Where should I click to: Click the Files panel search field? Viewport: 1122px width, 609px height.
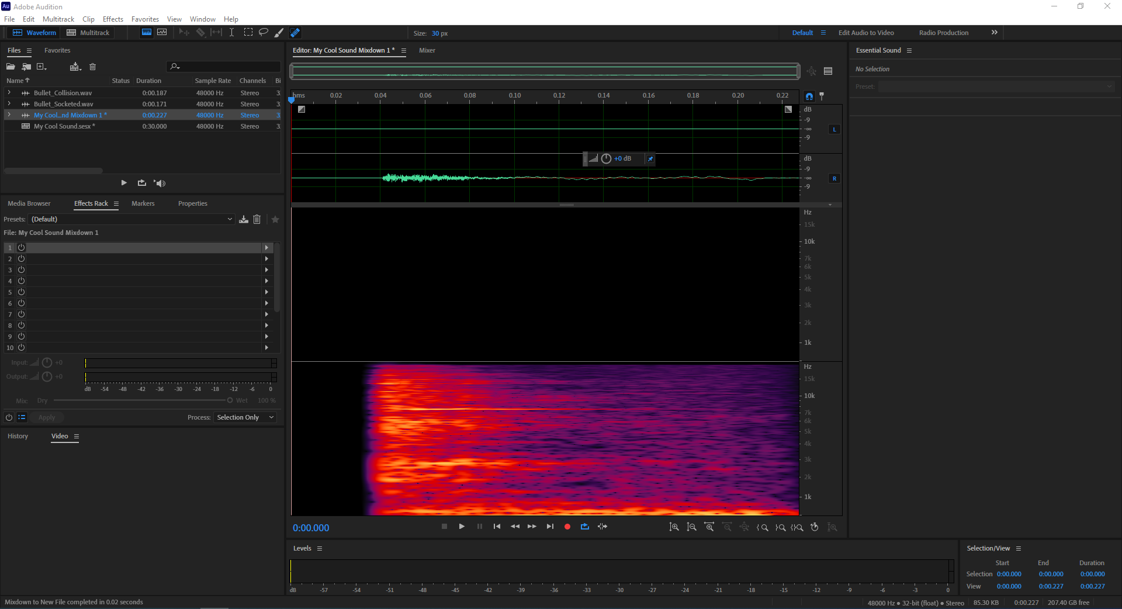click(223, 67)
